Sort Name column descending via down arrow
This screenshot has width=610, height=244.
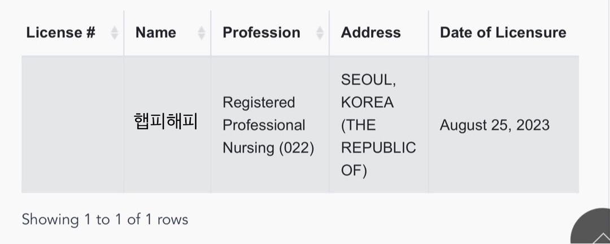click(201, 36)
